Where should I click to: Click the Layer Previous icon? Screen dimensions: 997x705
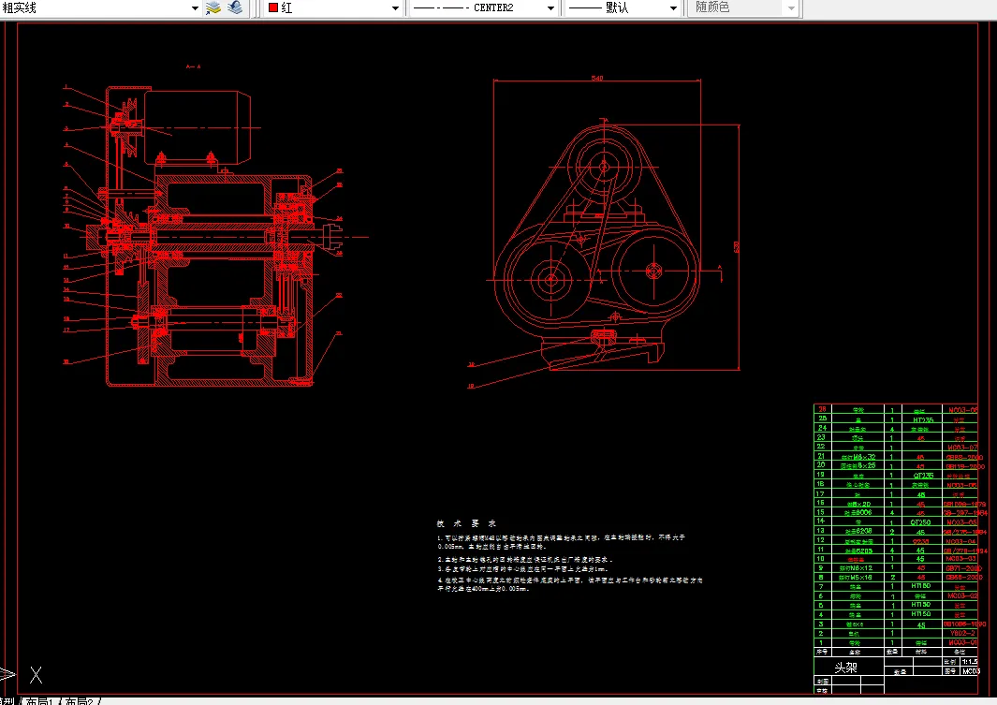coord(235,7)
